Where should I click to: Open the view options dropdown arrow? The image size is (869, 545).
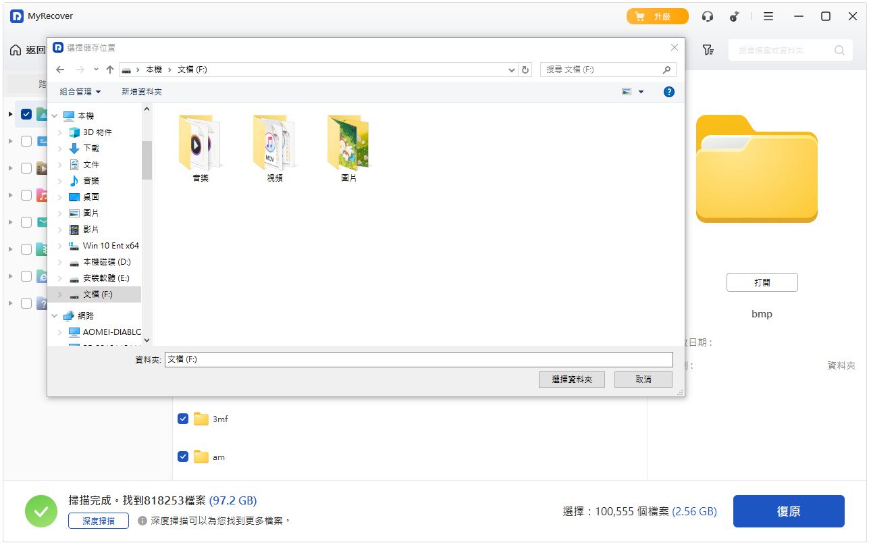point(641,92)
